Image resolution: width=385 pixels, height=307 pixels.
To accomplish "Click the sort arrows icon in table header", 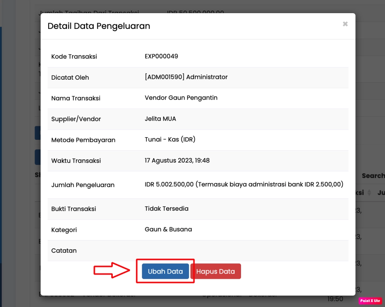I will (369, 193).
